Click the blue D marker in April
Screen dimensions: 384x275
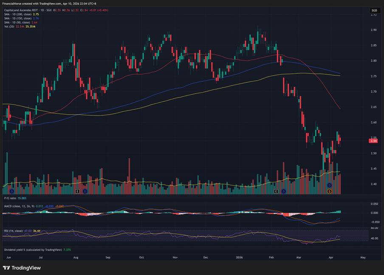[329, 185]
